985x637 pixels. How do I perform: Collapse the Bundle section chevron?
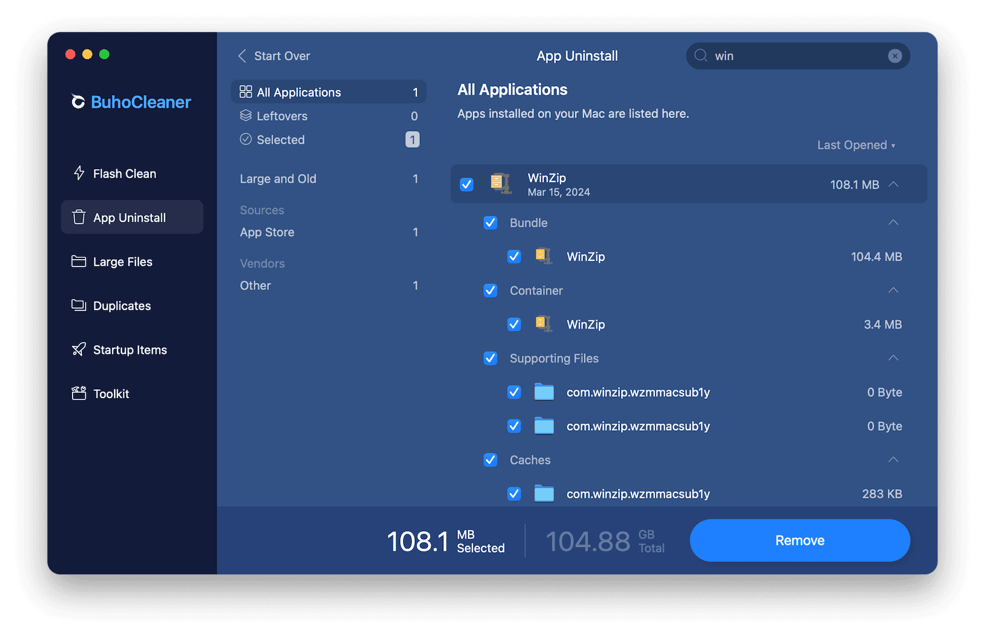click(893, 222)
